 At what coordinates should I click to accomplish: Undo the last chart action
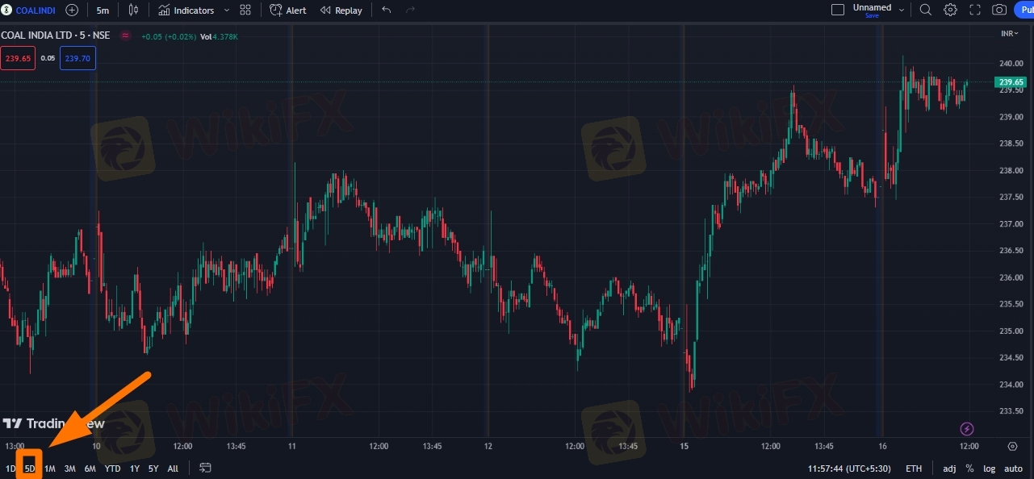(387, 10)
